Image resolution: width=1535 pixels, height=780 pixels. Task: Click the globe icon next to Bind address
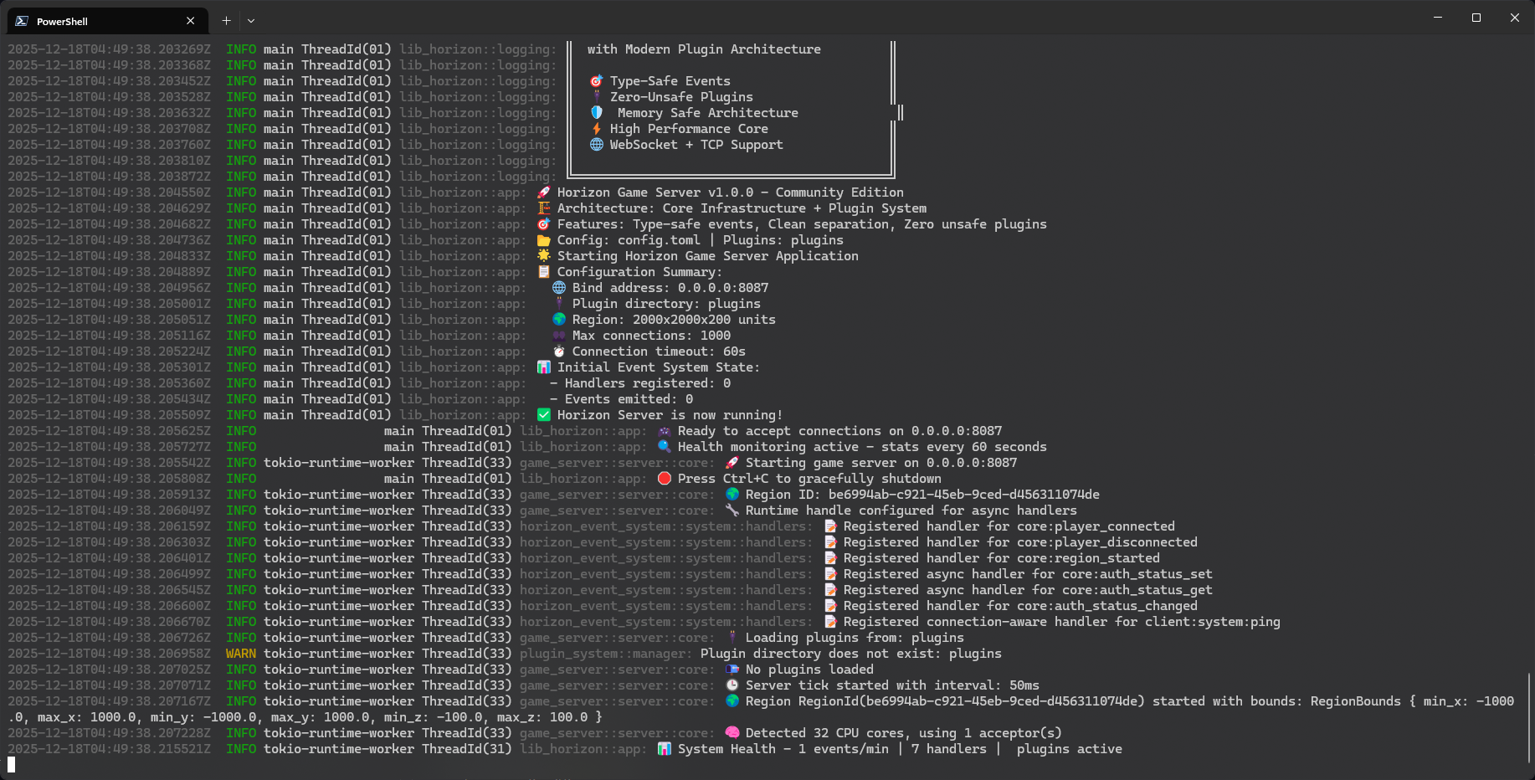coord(557,287)
